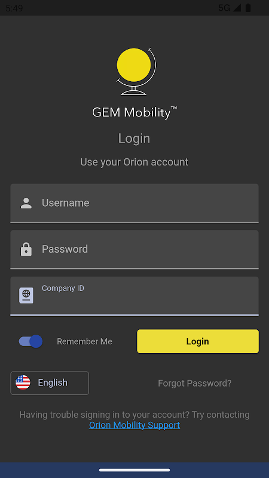Tap the padlock icon in Password field
Screen dimensions: 269x478
(x=26, y=249)
